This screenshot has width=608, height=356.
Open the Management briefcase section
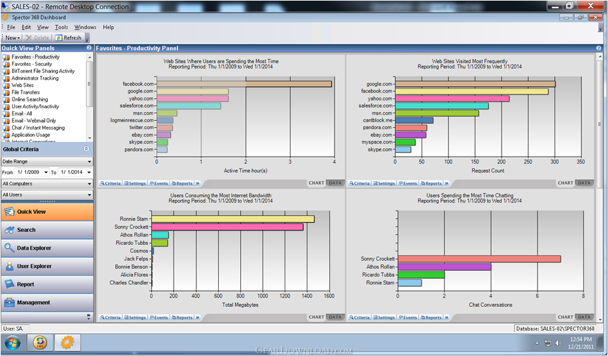47,303
